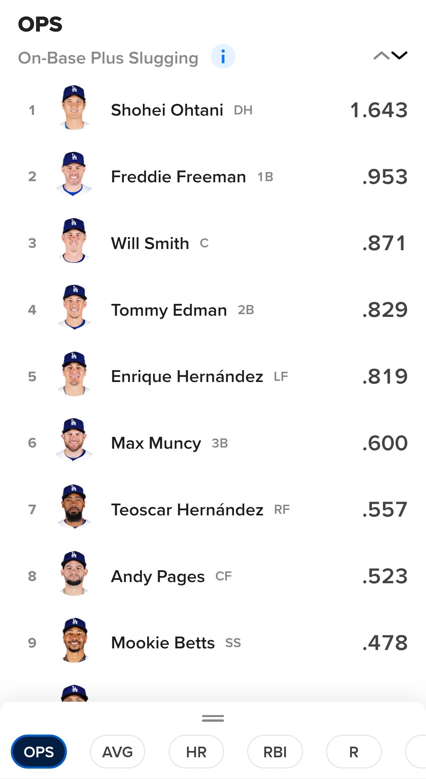This screenshot has width=426, height=779.
Task: Open Enrique Hernández's player name link
Action: [x=187, y=376]
